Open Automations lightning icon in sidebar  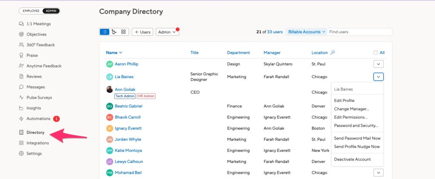click(21, 119)
